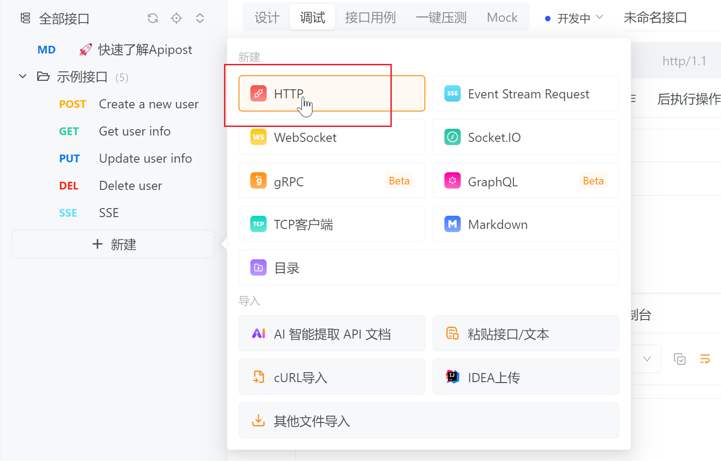Choose IDEA上传 option
The height and width of the screenshot is (461, 721).
[526, 377]
